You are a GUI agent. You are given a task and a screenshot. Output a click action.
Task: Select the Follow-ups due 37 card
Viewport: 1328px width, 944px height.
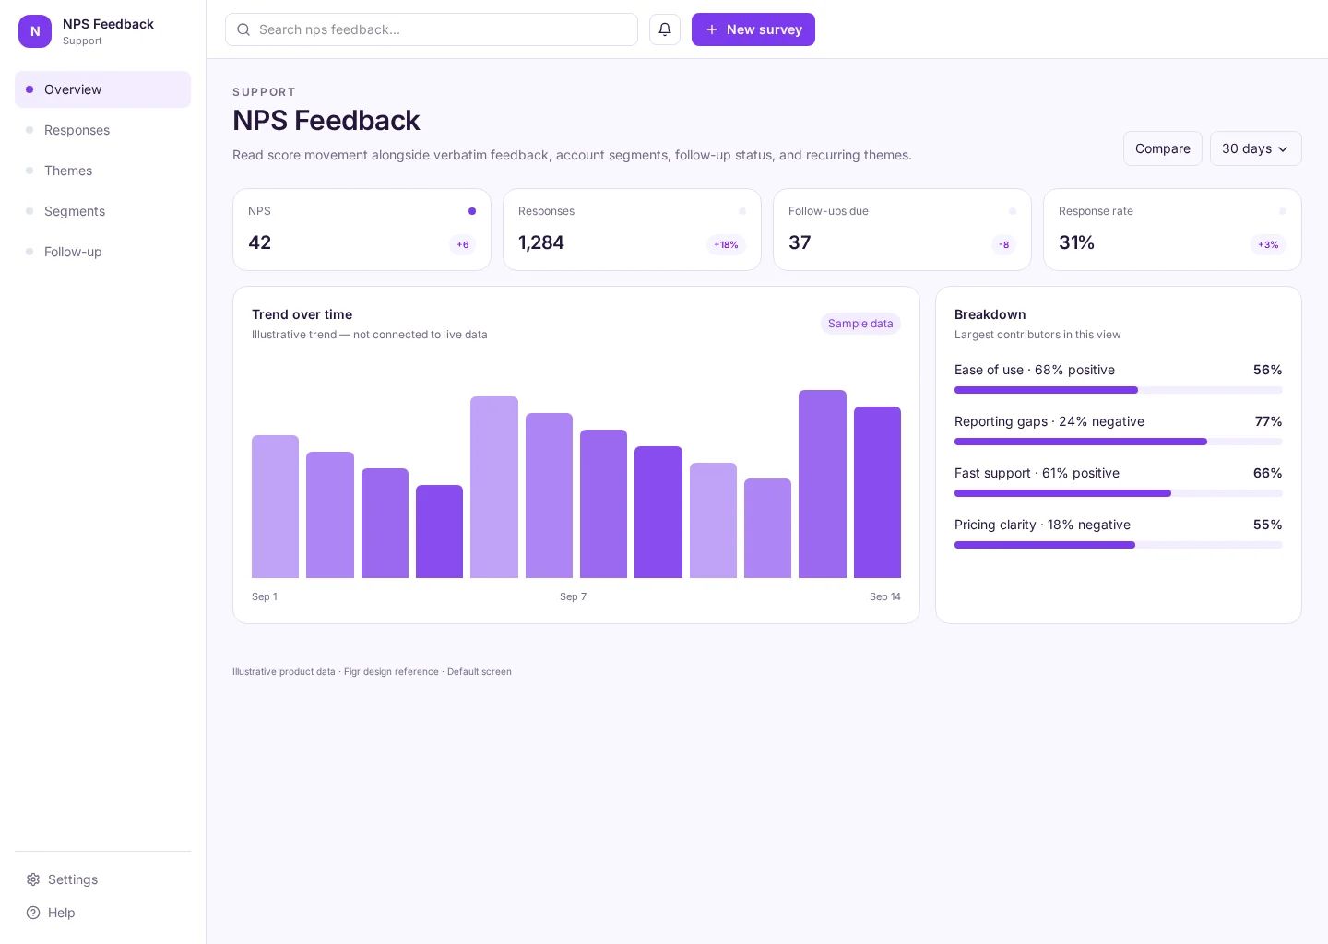[x=902, y=230]
